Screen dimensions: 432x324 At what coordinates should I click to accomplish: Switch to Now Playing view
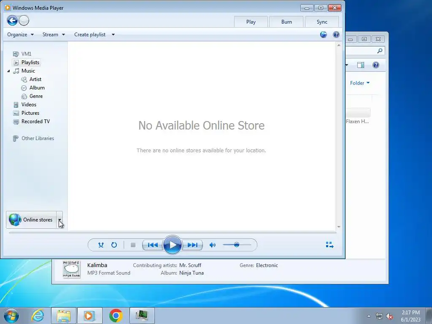(x=329, y=245)
